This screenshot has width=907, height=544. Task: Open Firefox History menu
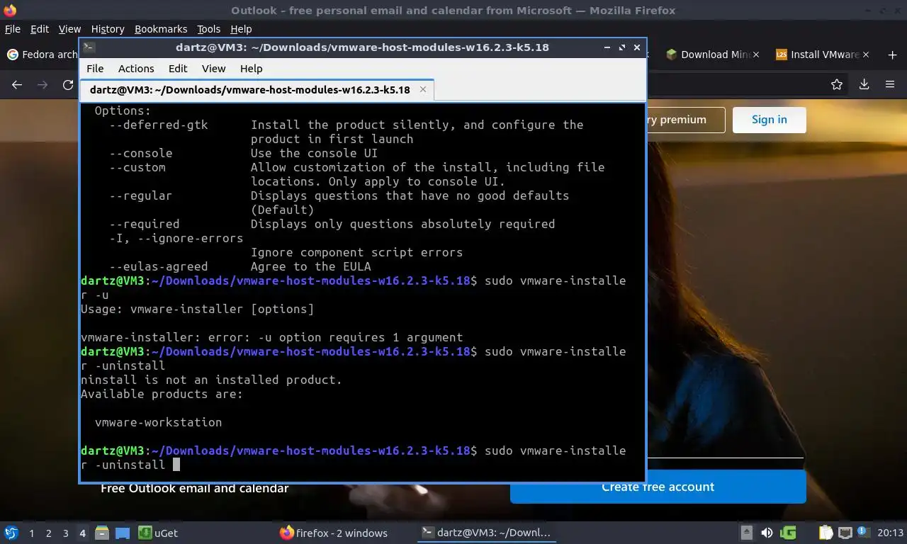108,29
